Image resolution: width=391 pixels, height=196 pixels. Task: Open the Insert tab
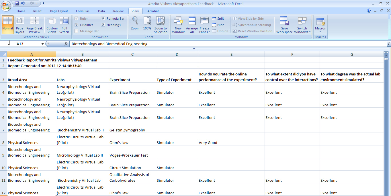pos(37,11)
